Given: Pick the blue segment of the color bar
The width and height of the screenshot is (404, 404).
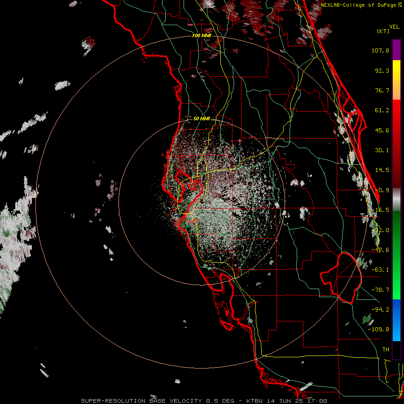Looking at the screenshot, I should click(396, 320).
